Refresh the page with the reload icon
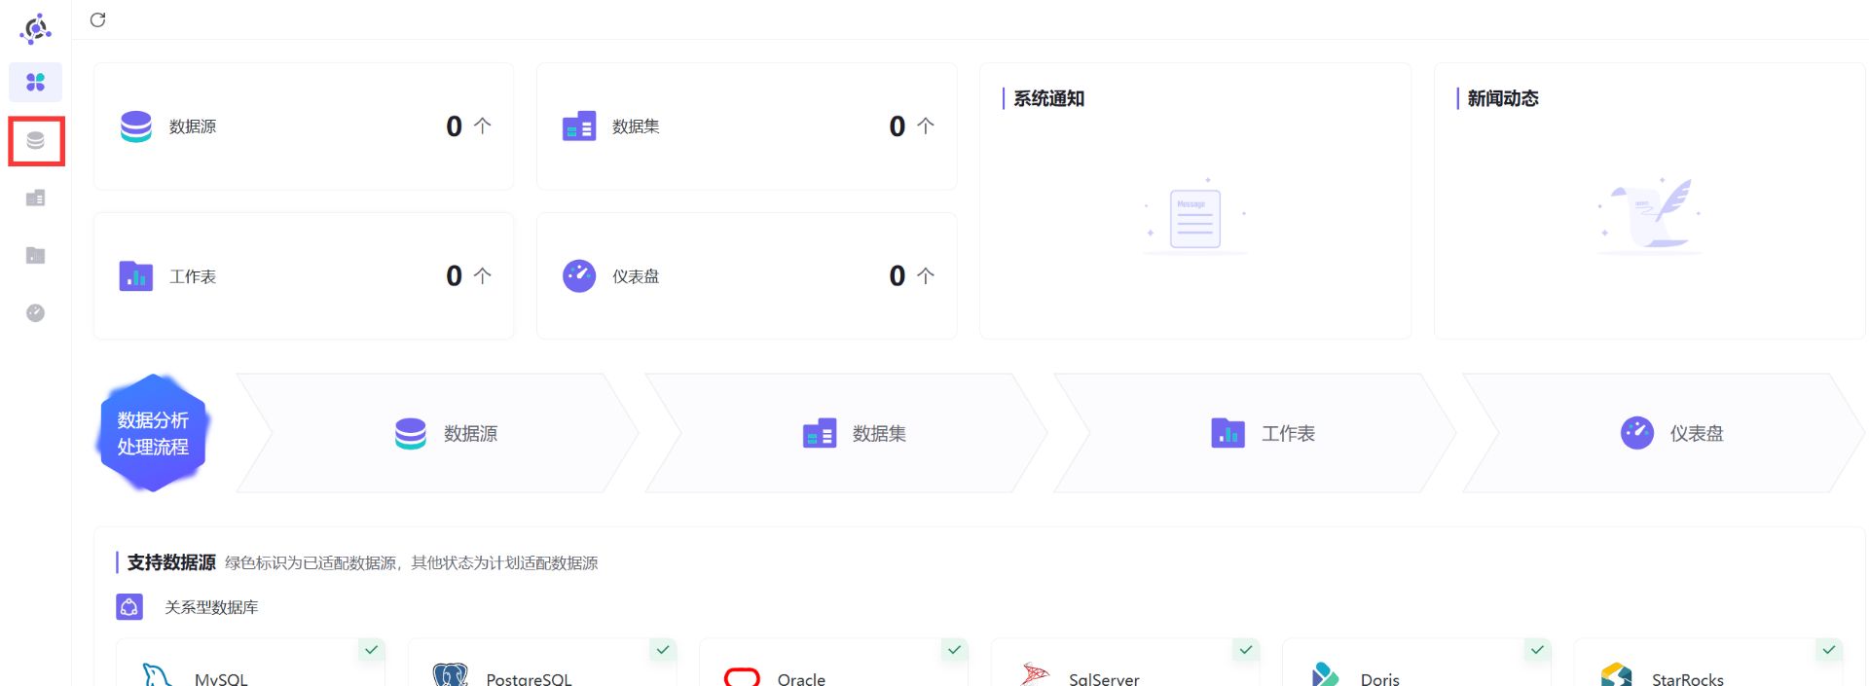Image resolution: width=1869 pixels, height=686 pixels. coord(97,19)
